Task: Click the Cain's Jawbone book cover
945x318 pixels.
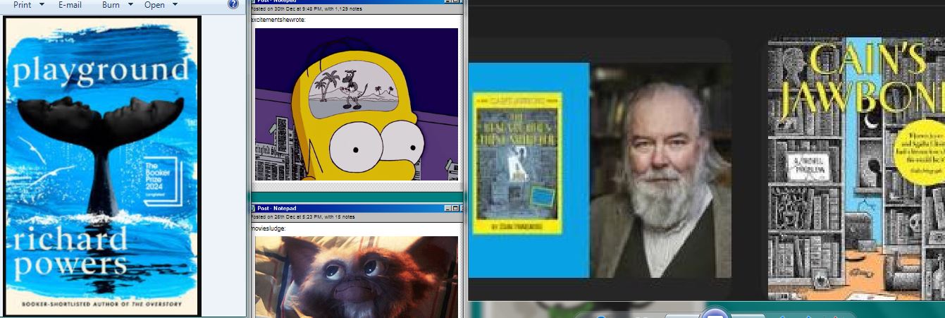Action: point(856,169)
